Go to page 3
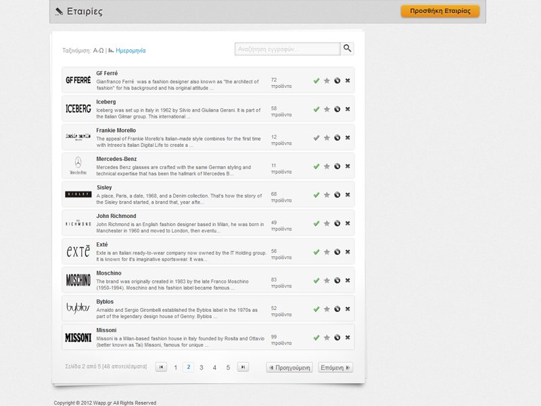541x406 pixels. coord(202,367)
